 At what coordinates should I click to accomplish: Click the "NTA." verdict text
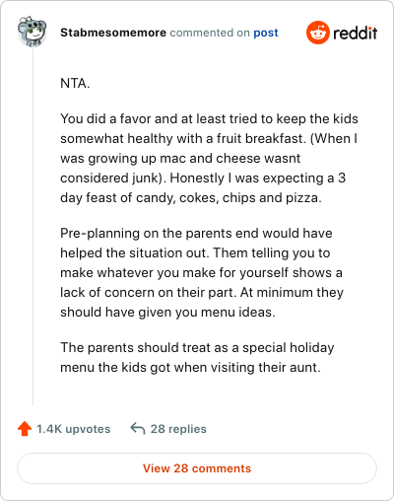pyautogui.click(x=75, y=83)
